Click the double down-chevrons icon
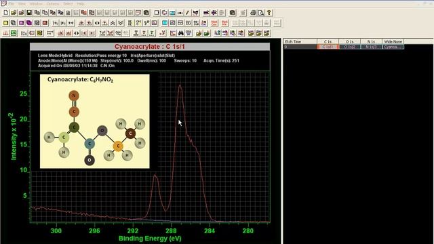 coord(121,23)
